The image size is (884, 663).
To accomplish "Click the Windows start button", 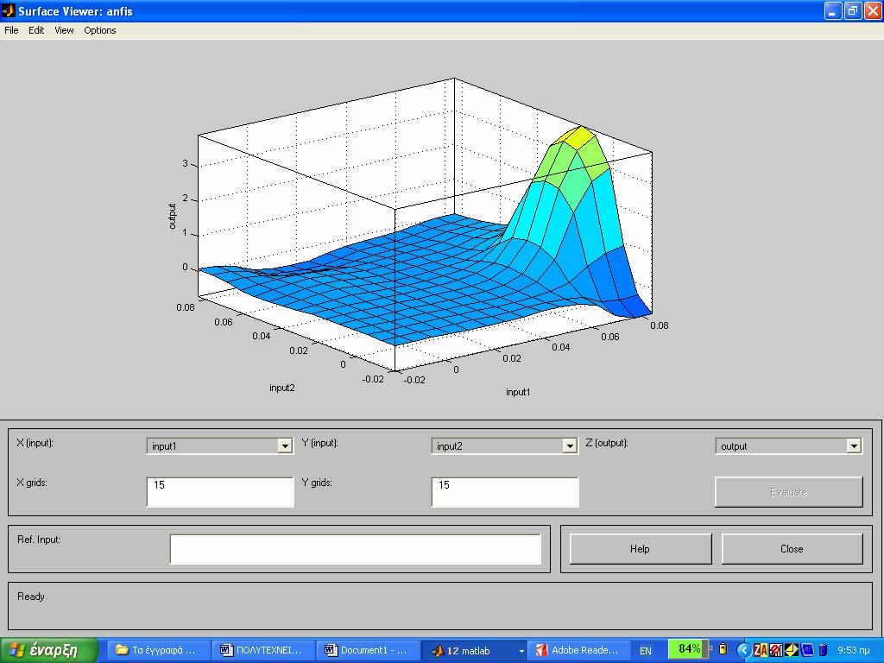I will [x=49, y=650].
